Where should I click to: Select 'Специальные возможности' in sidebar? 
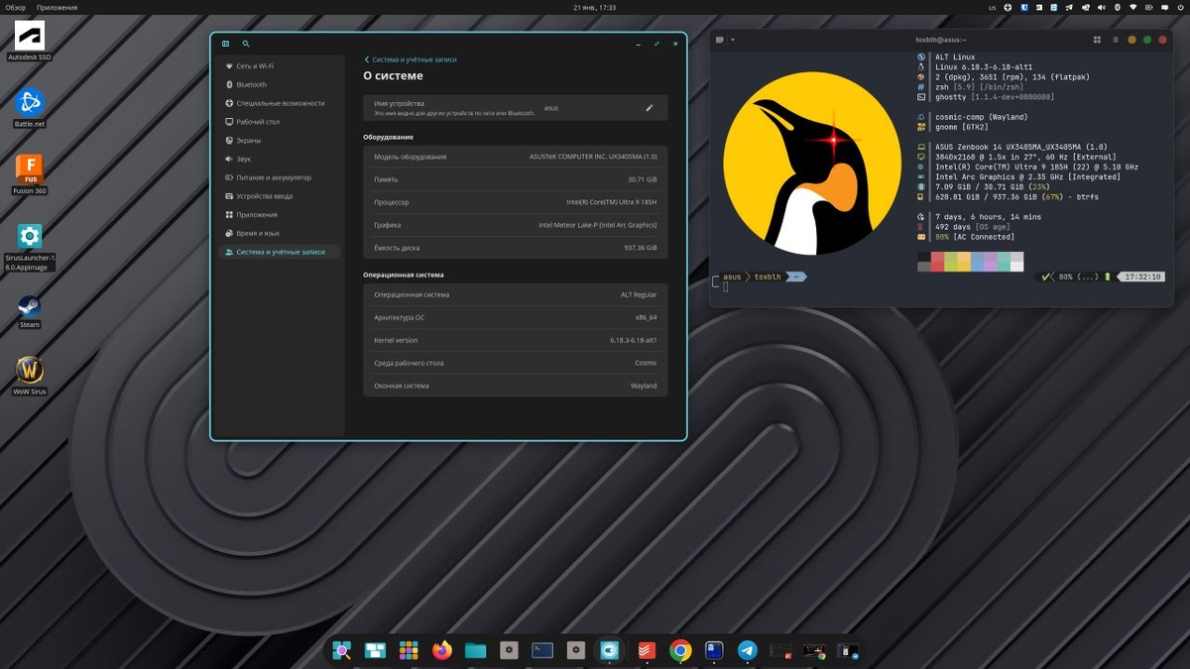pyautogui.click(x=280, y=103)
